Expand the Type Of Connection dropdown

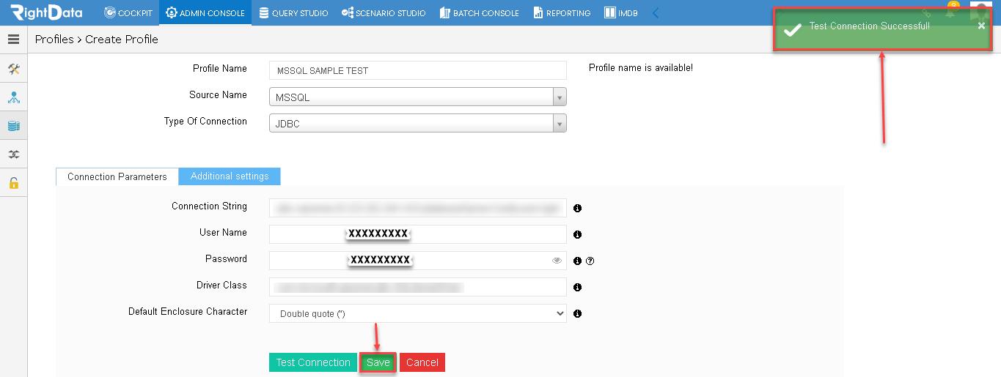418,124
